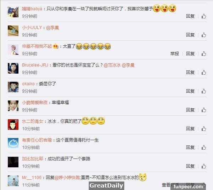
Task: Open the @李晨 mention in 小小UULY's comment
Action: tap(53, 28)
